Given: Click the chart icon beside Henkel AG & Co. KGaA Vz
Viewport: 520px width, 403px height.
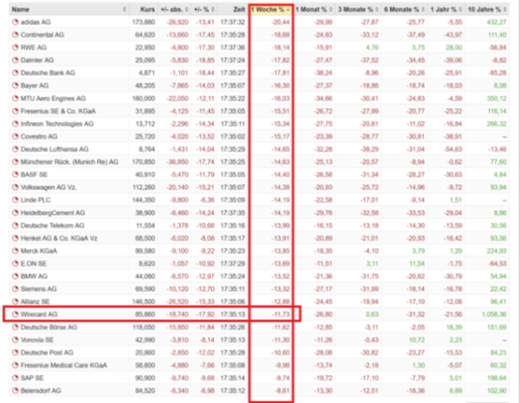Looking at the screenshot, I should (x=15, y=238).
